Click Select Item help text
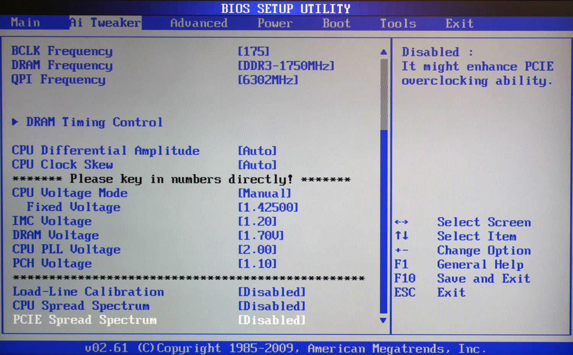Viewport: 573px width, 355px height. [477, 237]
